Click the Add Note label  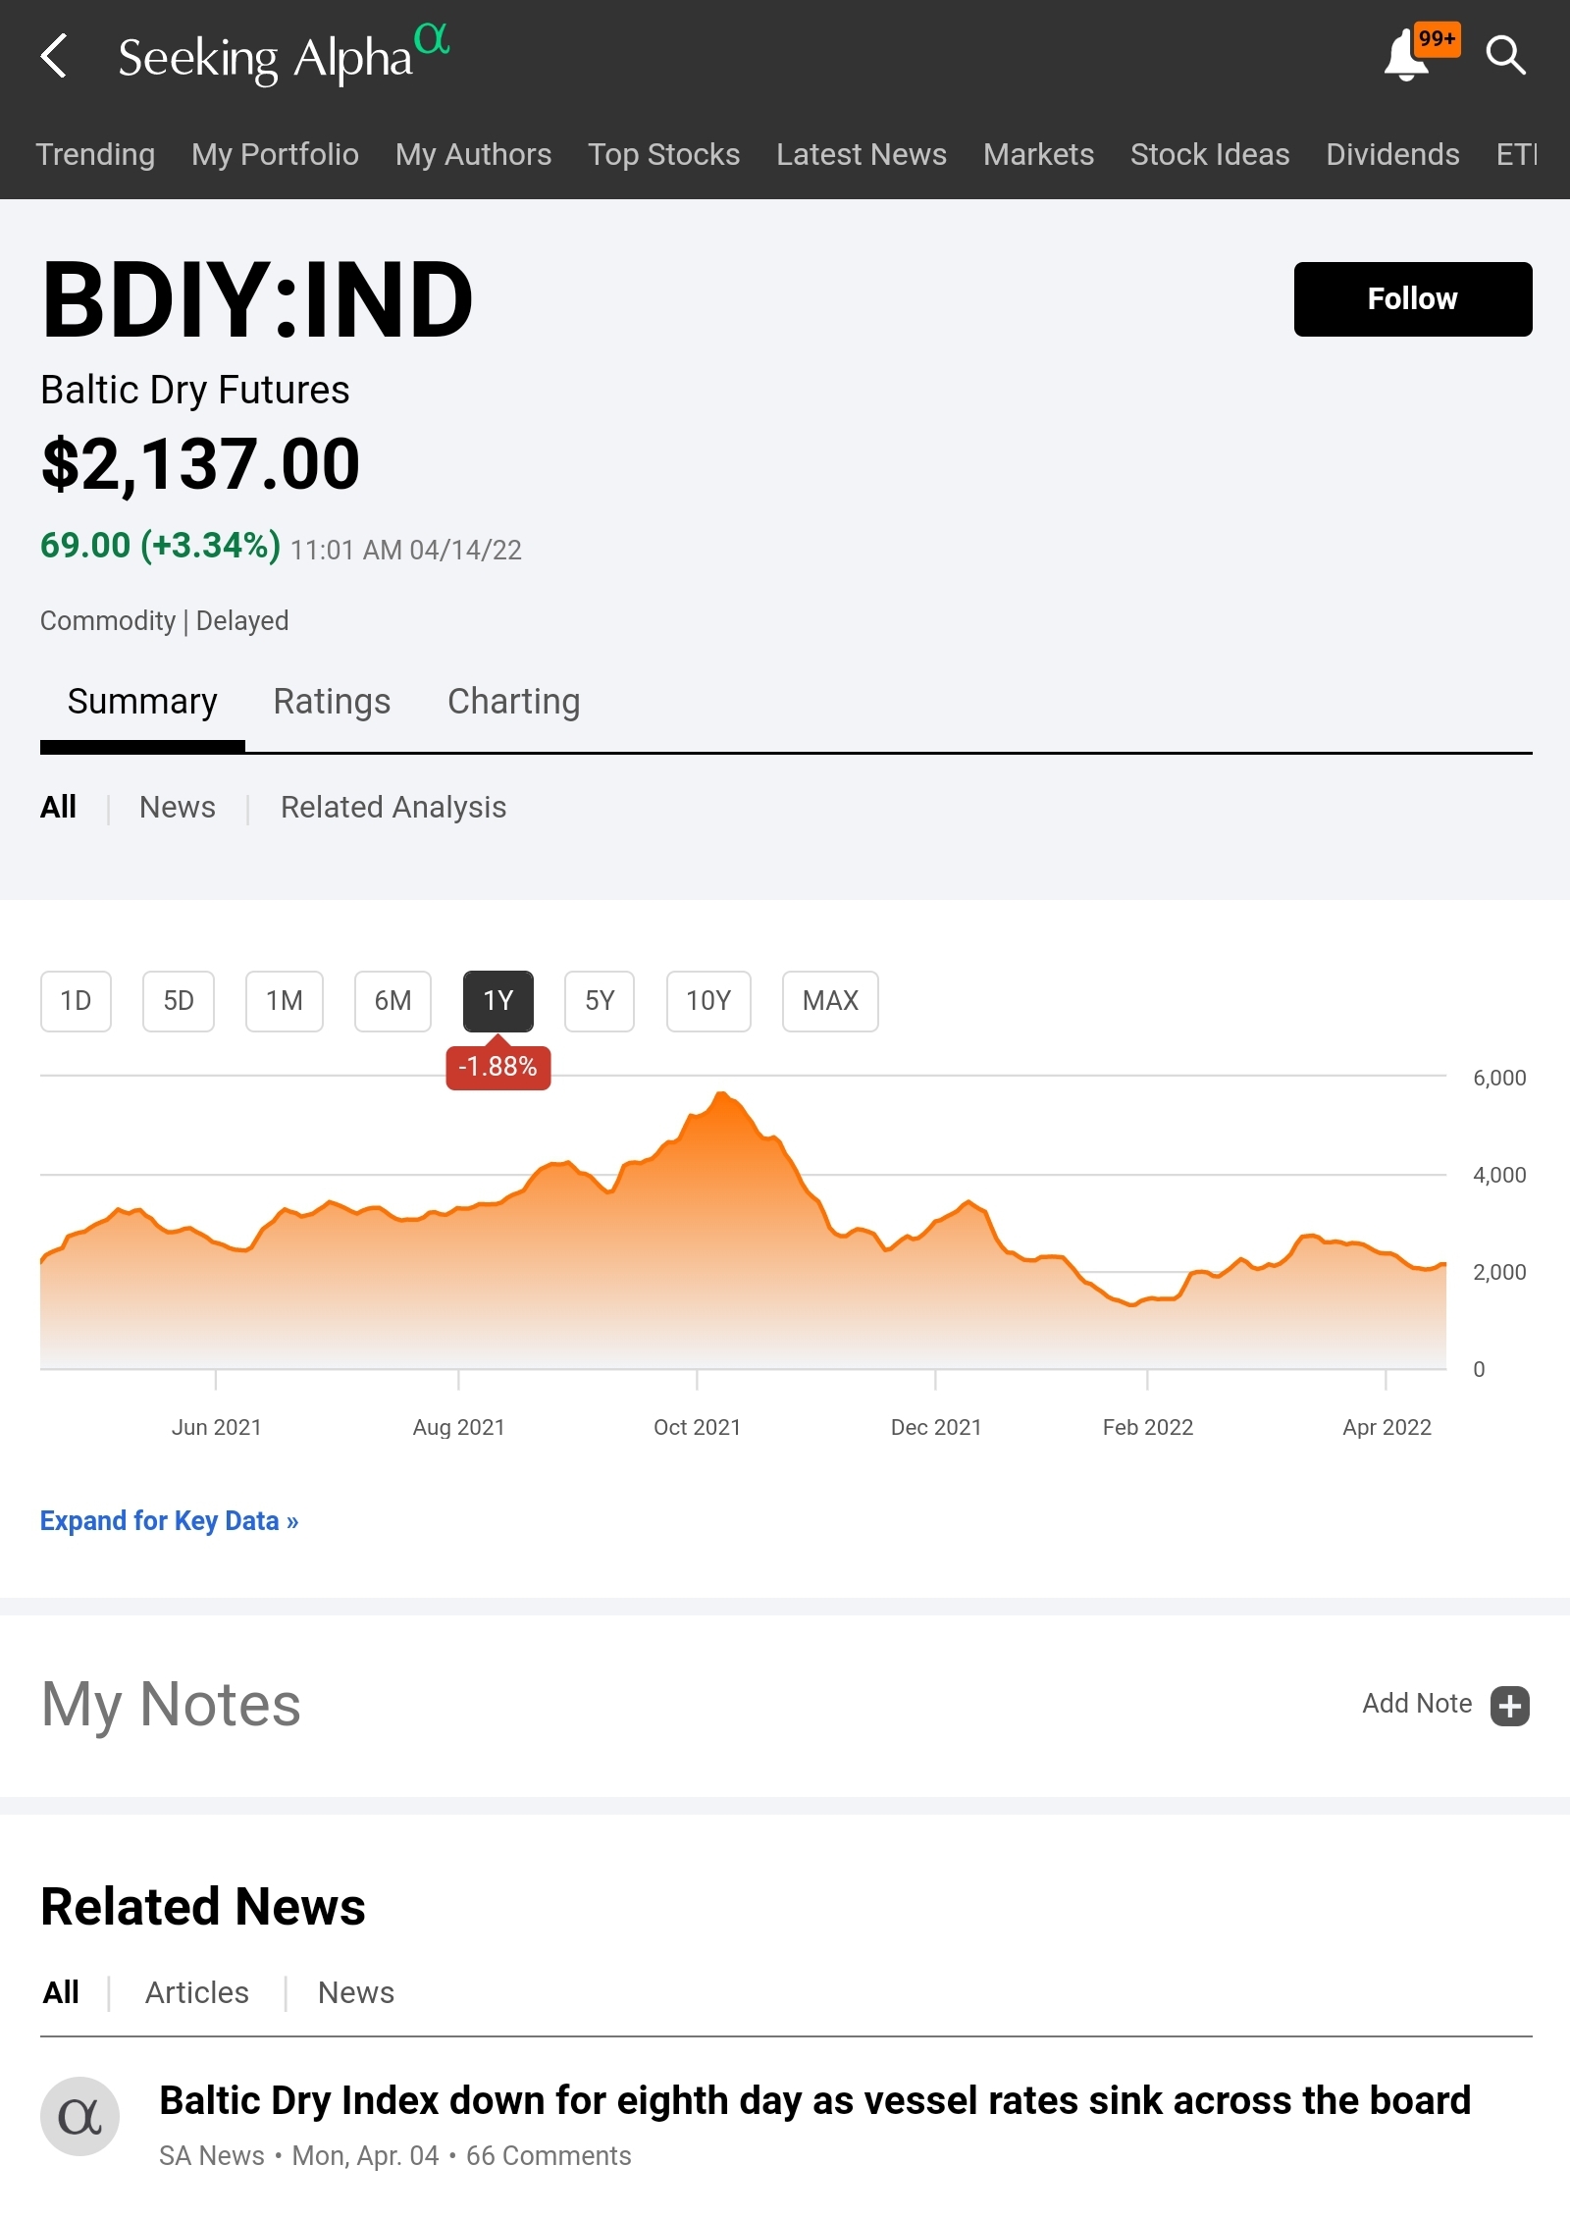(1417, 1704)
